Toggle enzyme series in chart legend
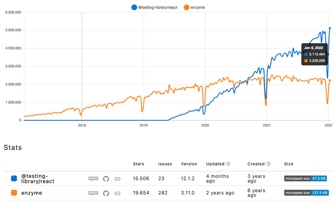 point(194,7)
